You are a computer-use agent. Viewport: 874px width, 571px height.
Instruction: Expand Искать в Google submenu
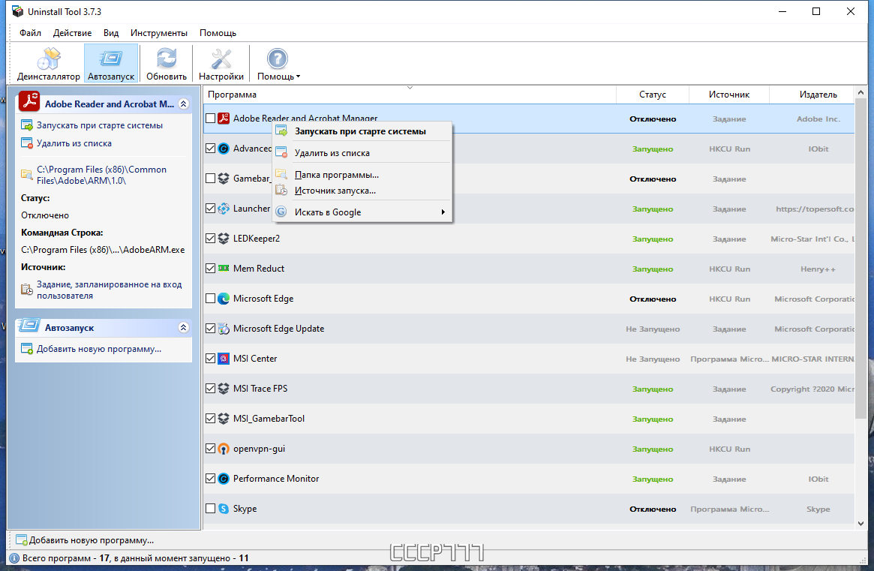click(x=443, y=212)
